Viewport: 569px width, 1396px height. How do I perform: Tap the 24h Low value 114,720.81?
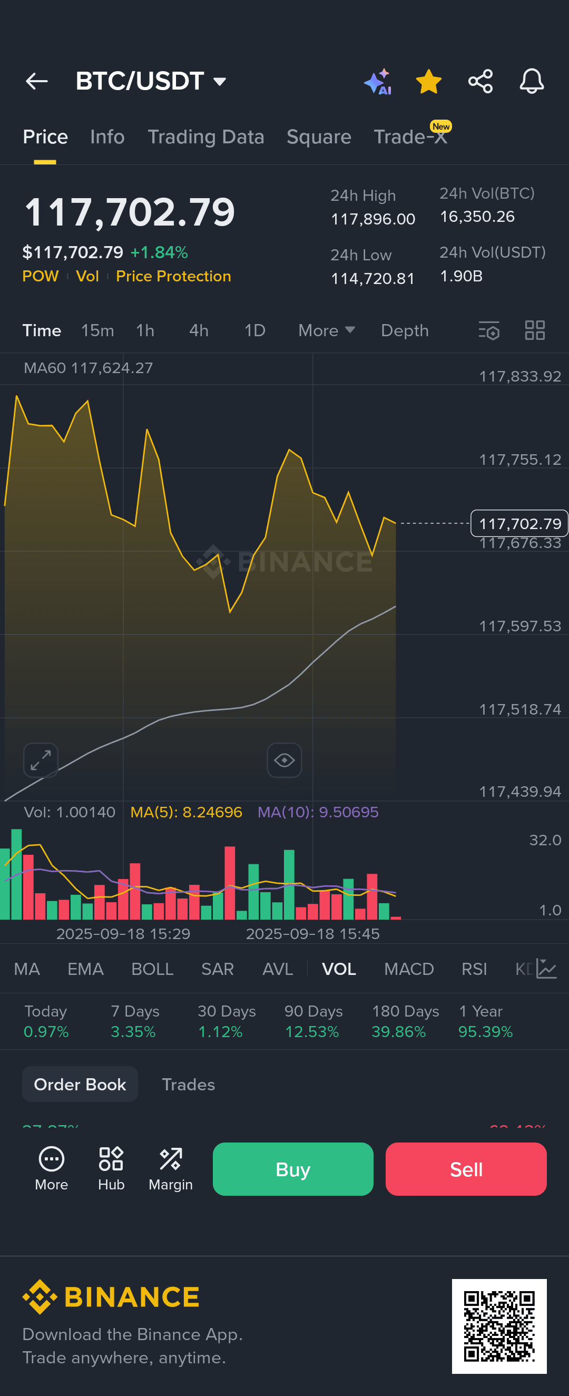[x=372, y=279]
